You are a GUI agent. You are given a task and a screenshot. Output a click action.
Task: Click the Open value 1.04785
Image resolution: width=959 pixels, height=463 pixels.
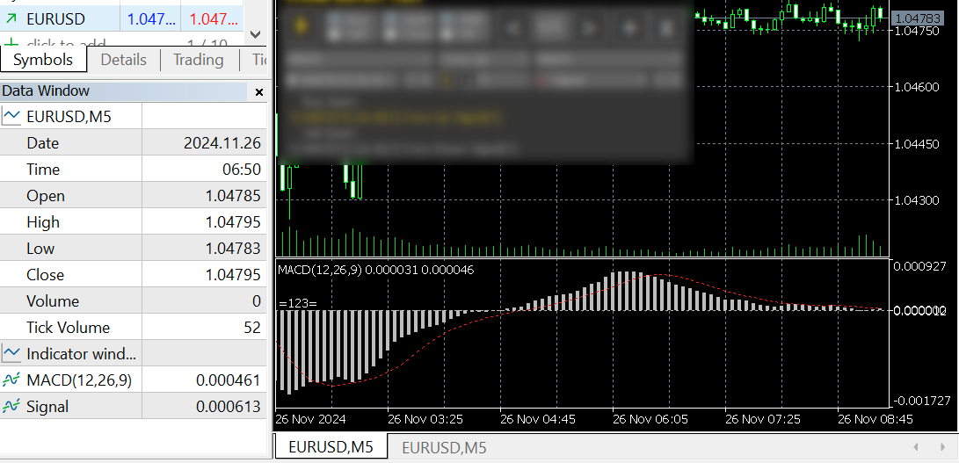(x=233, y=196)
